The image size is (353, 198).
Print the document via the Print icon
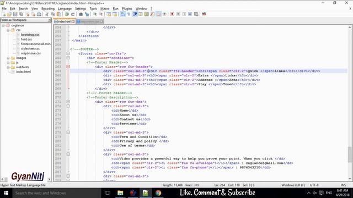coord(39,14)
